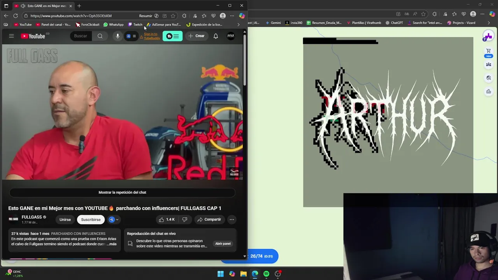Open the left browser profile avatar
This screenshot has width=498, height=280.
click(223, 16)
